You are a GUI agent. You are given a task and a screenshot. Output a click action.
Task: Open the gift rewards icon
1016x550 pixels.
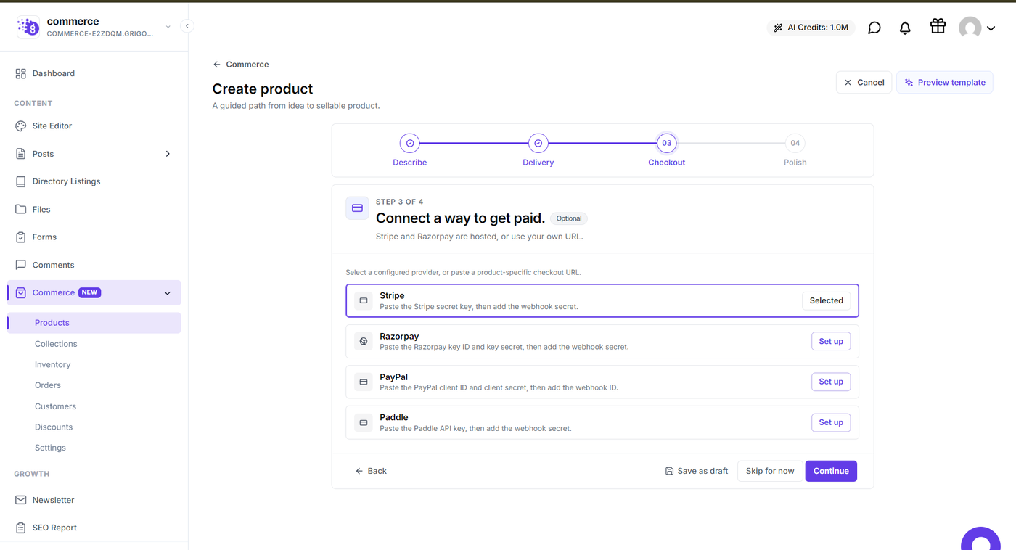pyautogui.click(x=938, y=26)
